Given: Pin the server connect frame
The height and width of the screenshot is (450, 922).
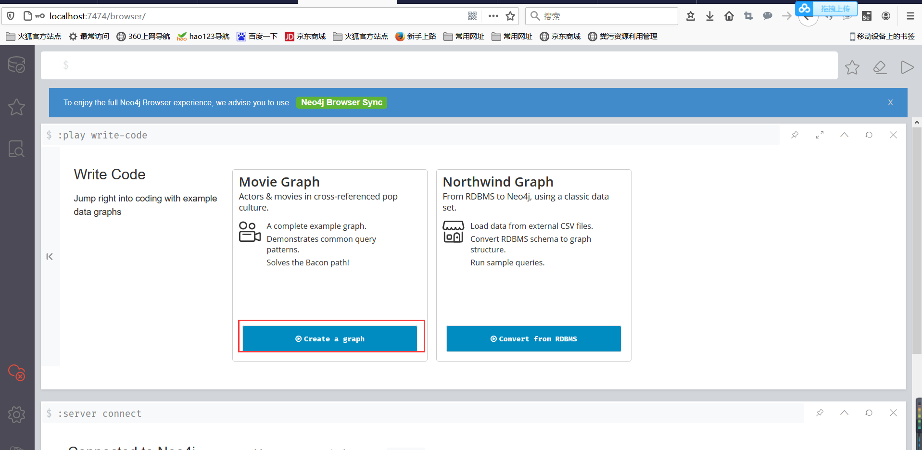Looking at the screenshot, I should [x=820, y=413].
